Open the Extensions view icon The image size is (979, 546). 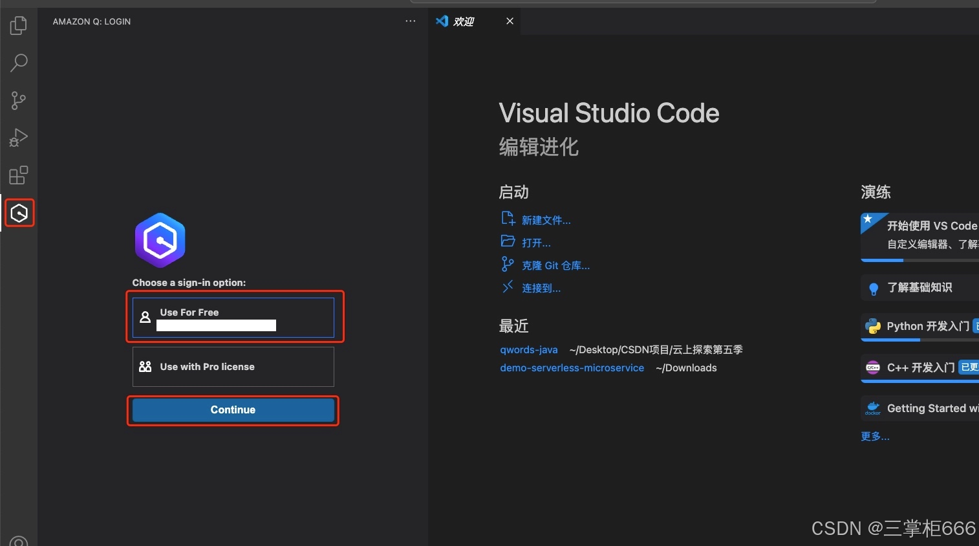(x=19, y=175)
